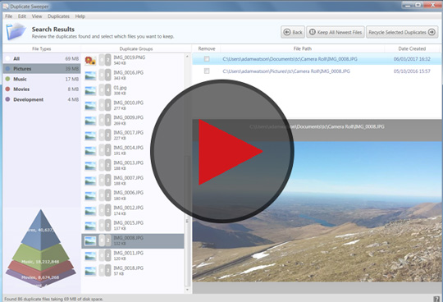Select the Music file type filter
The width and height of the screenshot is (443, 302).
coord(42,79)
